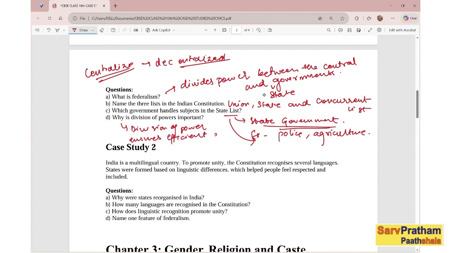
Task: Rotate the PDF page
Action: coord(258,30)
